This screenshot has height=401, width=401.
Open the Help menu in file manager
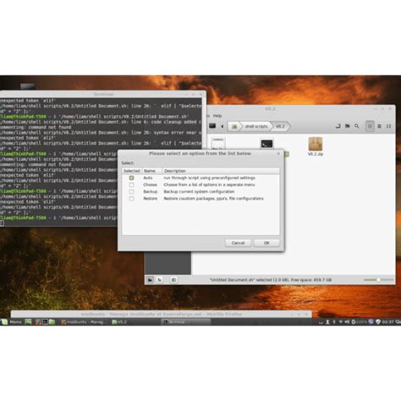coord(217,116)
